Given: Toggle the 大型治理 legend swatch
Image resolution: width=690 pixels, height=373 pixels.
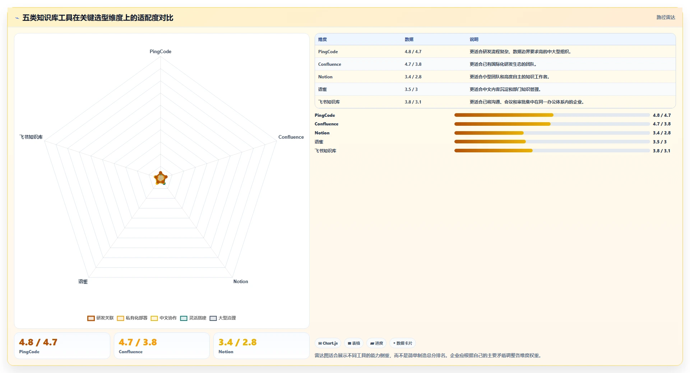Looking at the screenshot, I should [213, 318].
